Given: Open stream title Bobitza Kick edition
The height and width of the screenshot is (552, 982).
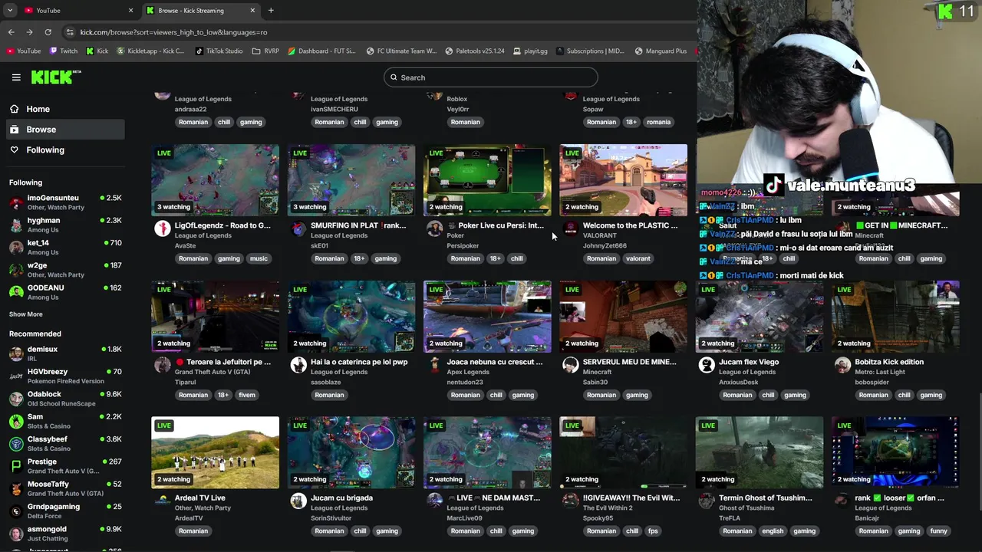Looking at the screenshot, I should [x=889, y=362].
